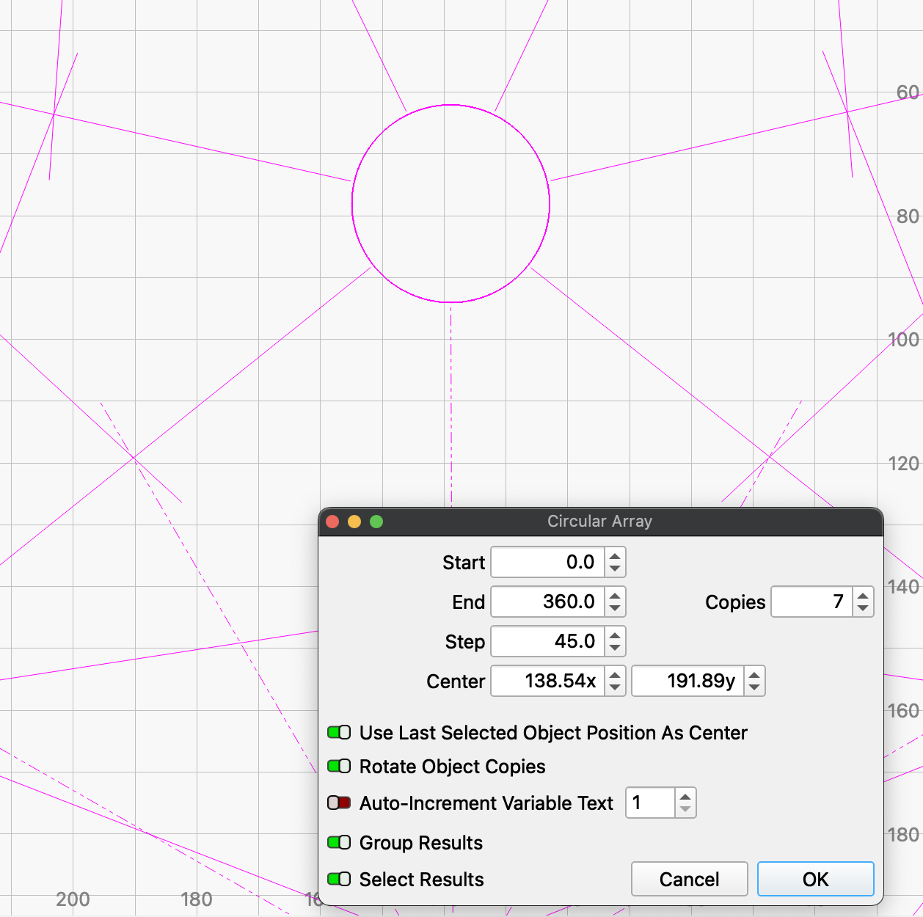This screenshot has width=923, height=917.
Task: Click the Start angle input field
Action: 548,563
